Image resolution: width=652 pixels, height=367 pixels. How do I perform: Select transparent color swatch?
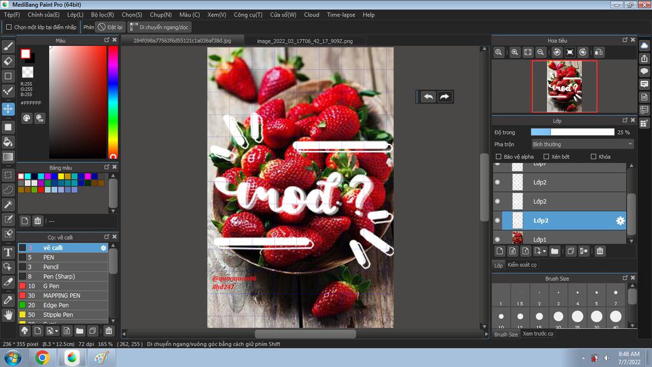27,72
